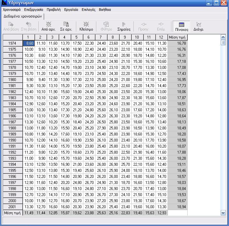Click the 'Μέση τιμή' column header
Screen dimensions: 229x226
point(177,37)
